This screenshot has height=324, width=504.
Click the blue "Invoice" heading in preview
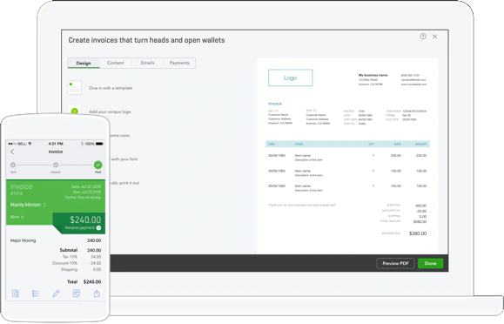click(275, 104)
